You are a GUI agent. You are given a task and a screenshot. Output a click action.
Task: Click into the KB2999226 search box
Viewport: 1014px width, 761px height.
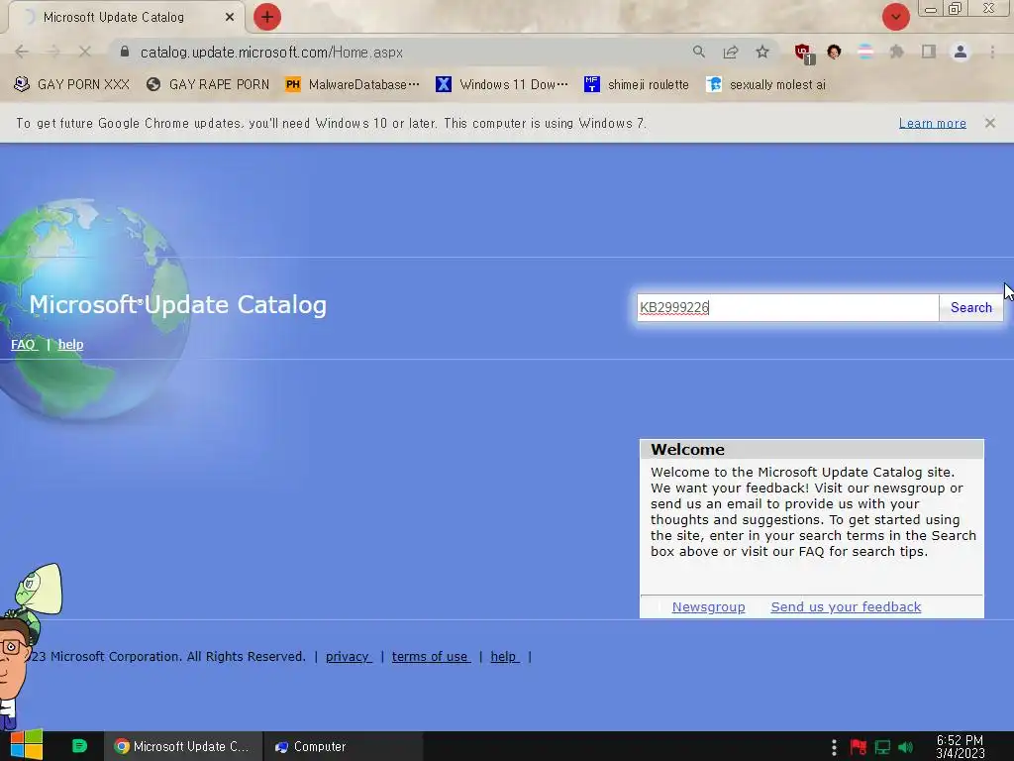tap(787, 307)
